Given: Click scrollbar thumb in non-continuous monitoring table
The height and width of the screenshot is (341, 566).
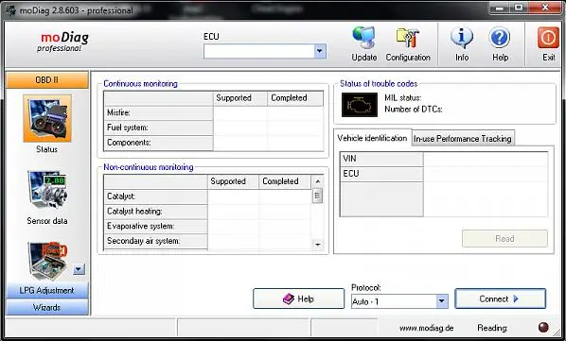Looking at the screenshot, I should coord(317,196).
